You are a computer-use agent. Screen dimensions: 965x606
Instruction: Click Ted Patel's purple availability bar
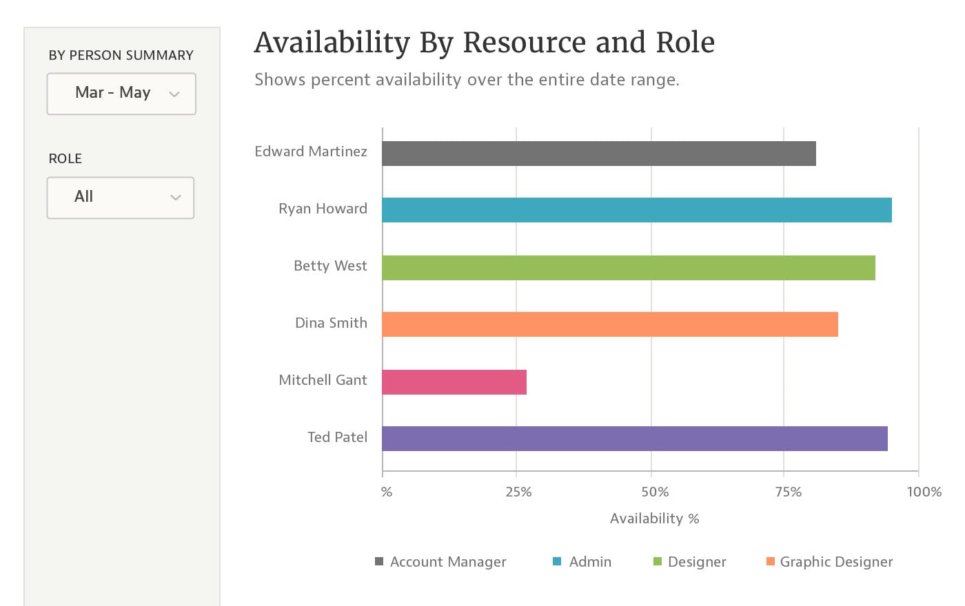pyautogui.click(x=634, y=439)
